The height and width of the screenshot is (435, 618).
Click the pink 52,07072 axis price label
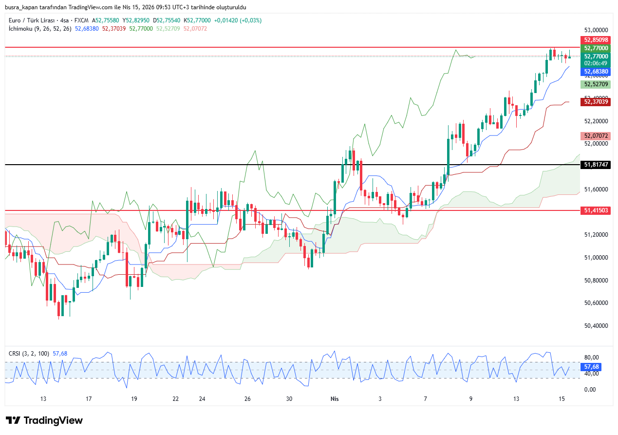coord(596,136)
